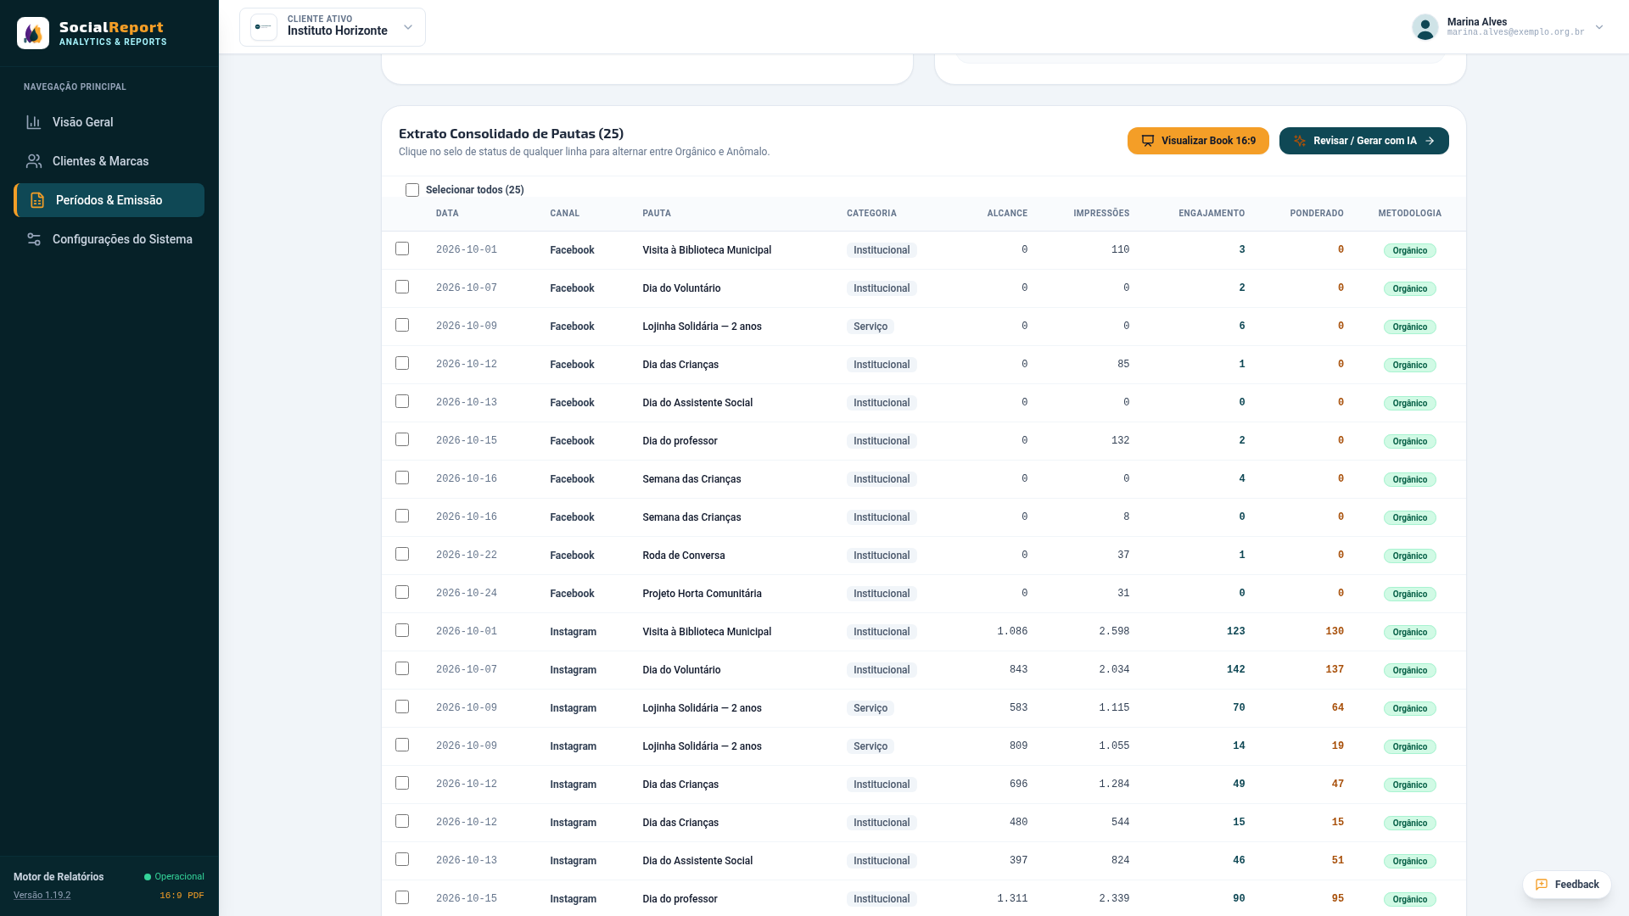Select Períodos & Emissão navigation item
Viewport: 1629px width, 916px height.
(x=109, y=200)
